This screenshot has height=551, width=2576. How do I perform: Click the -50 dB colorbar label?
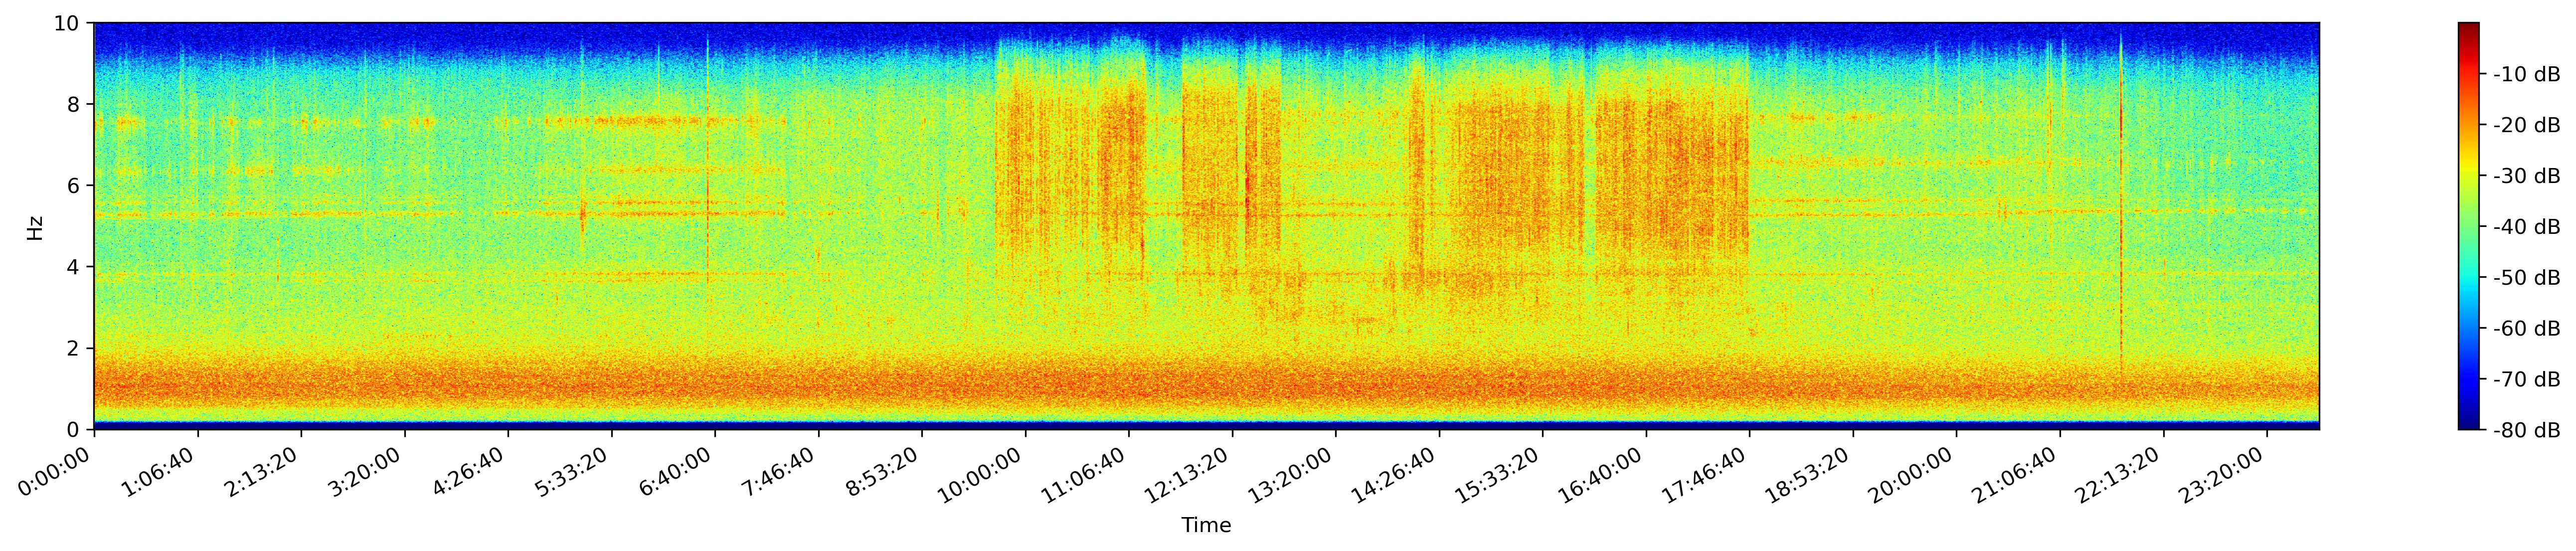tap(2527, 278)
